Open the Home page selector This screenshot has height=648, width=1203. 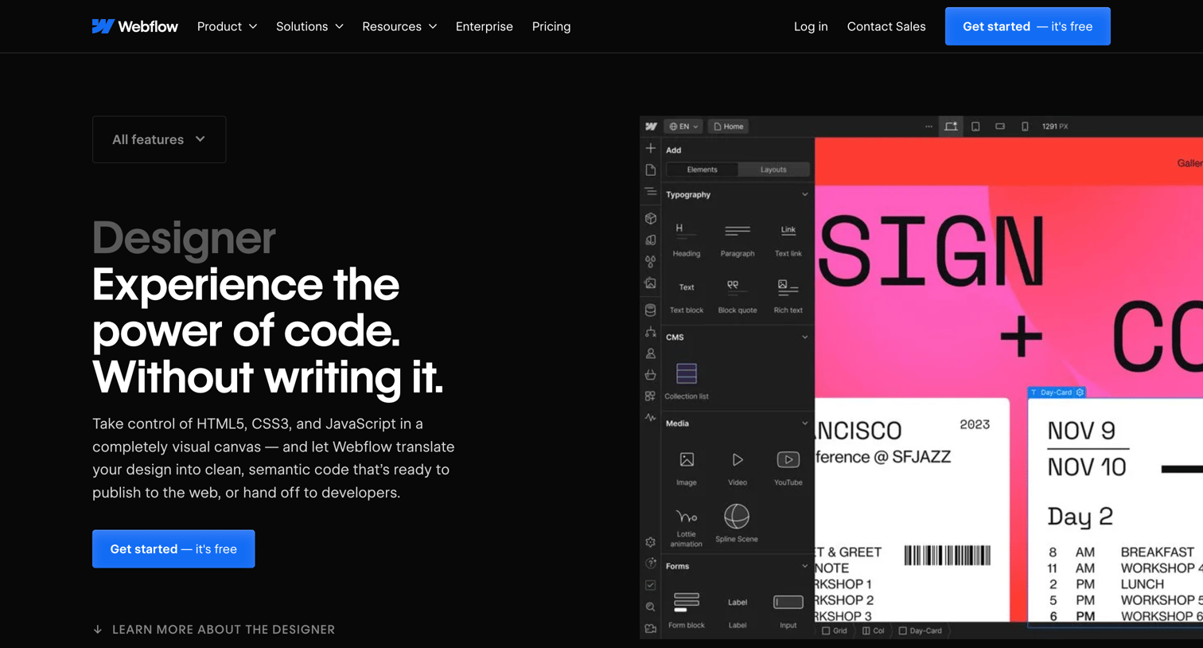(x=728, y=127)
